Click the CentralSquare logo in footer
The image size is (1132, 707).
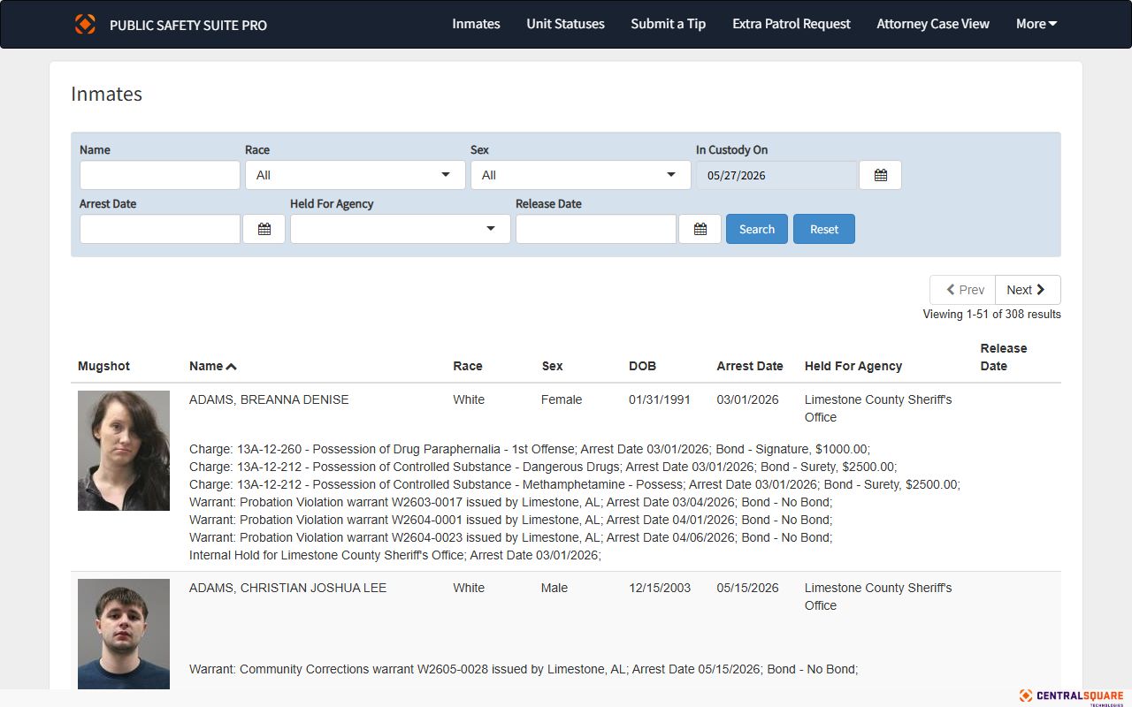1071,696
